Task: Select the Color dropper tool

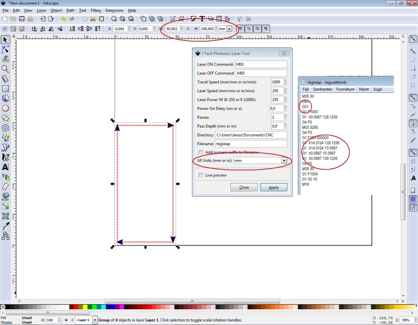Action: [x=5, y=226]
